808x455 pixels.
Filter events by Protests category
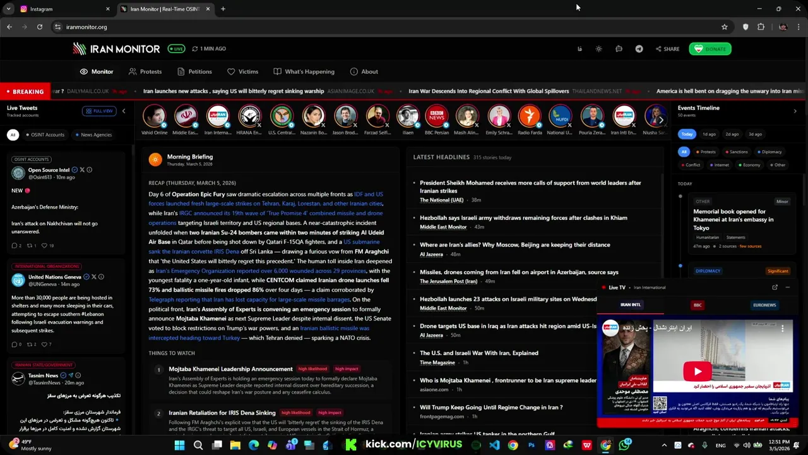tap(706, 152)
